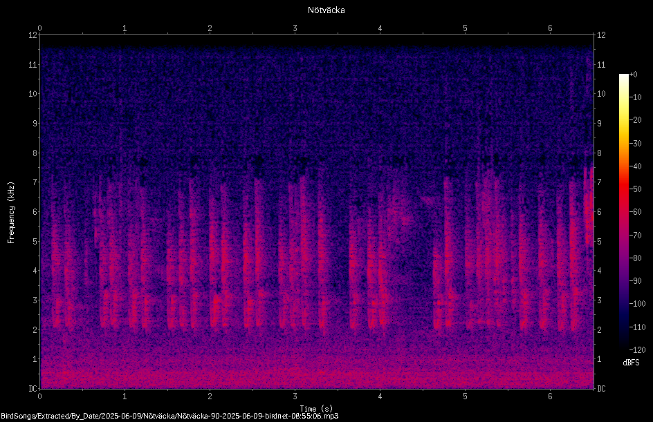This screenshot has height=422, width=653.
Task: Click the 10 kHz label on right axis
Action: coord(601,93)
